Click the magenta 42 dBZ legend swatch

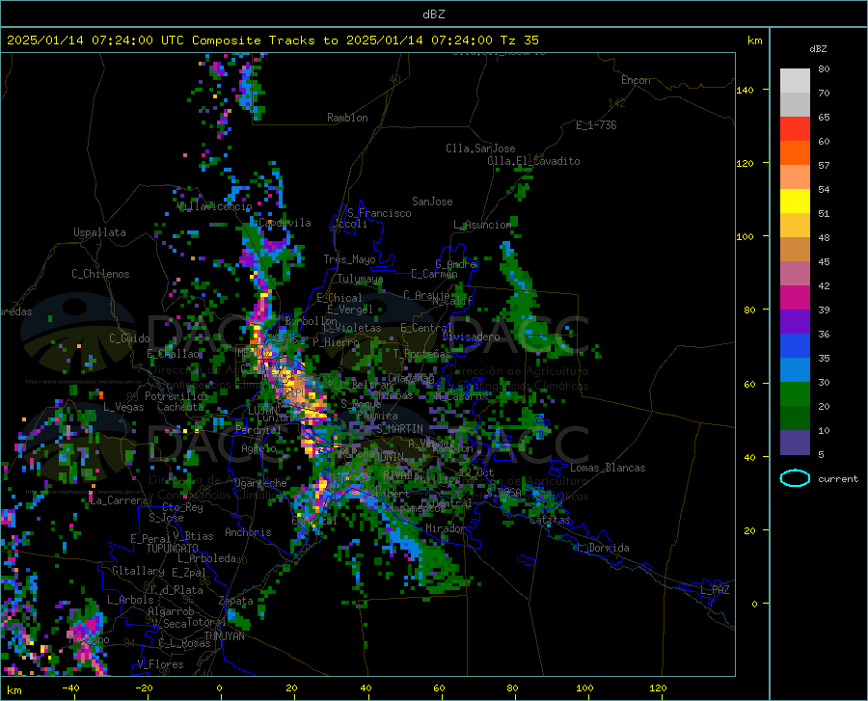pyautogui.click(x=795, y=298)
